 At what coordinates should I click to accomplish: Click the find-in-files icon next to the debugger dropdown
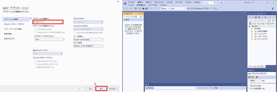(215, 8)
